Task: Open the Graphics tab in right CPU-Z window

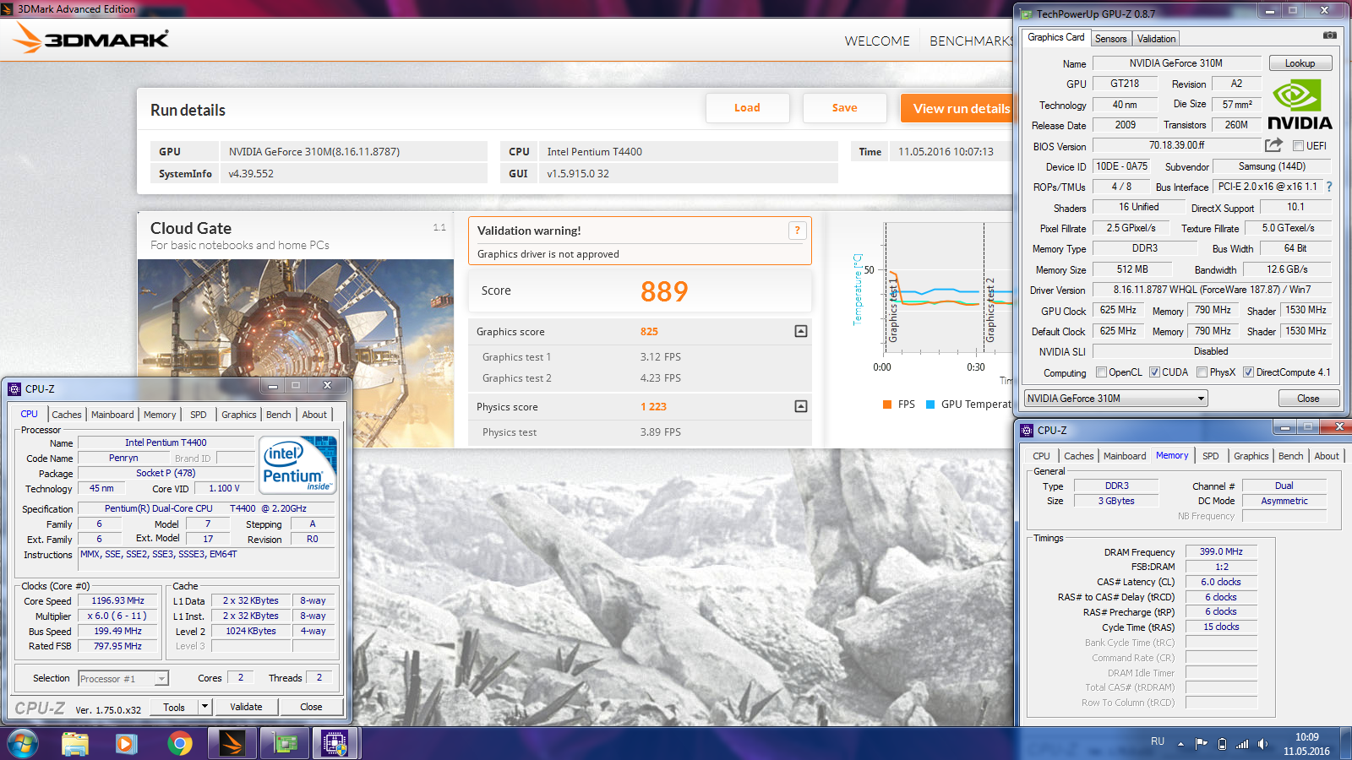Action: [x=1251, y=456]
